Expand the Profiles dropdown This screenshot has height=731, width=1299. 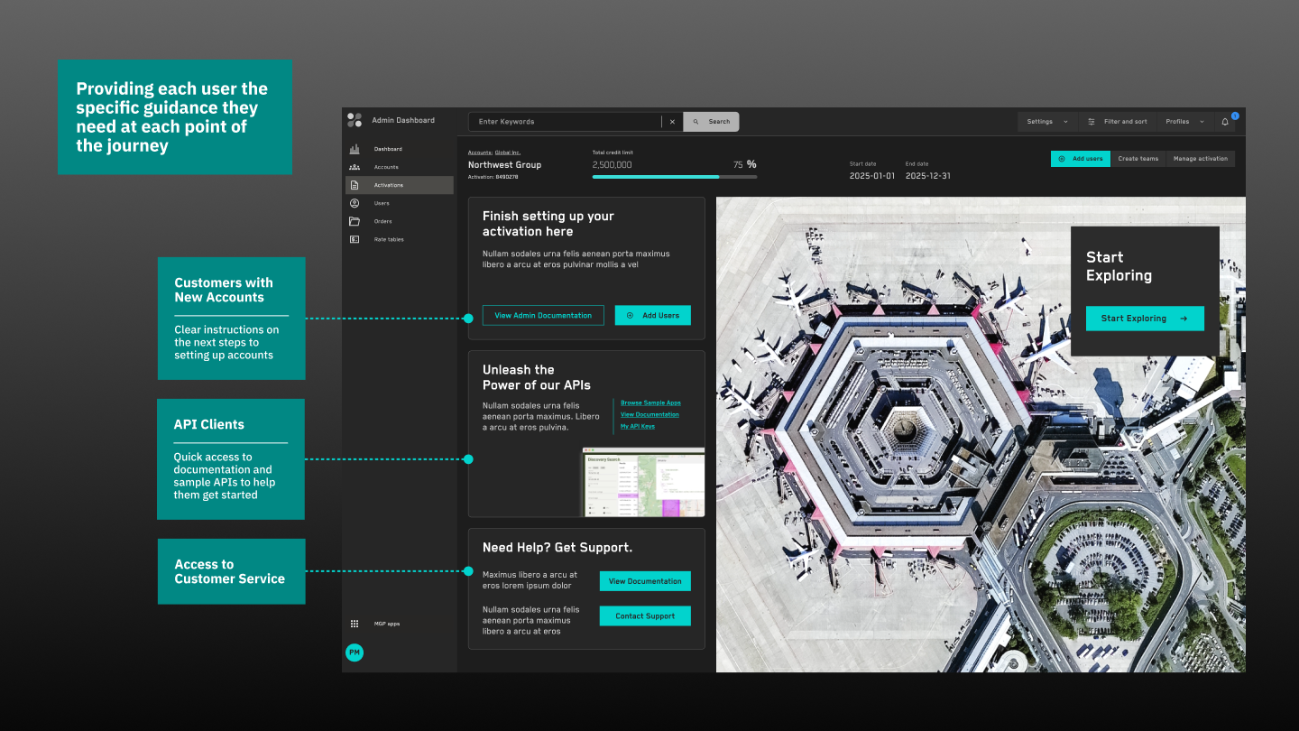click(1184, 121)
